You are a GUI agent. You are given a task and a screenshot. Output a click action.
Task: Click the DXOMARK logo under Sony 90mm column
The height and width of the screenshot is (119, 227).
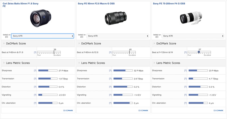tap(143, 111)
